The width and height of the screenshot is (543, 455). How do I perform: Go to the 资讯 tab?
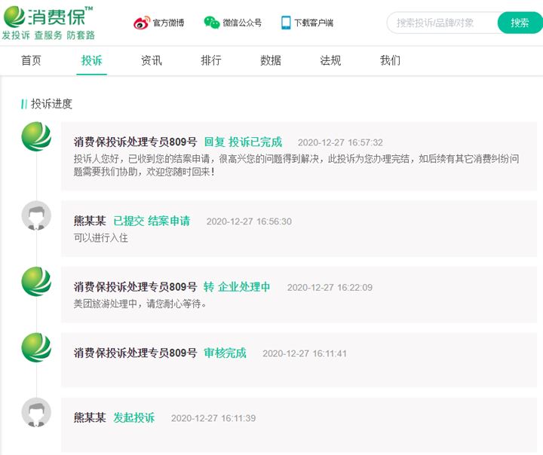[152, 60]
